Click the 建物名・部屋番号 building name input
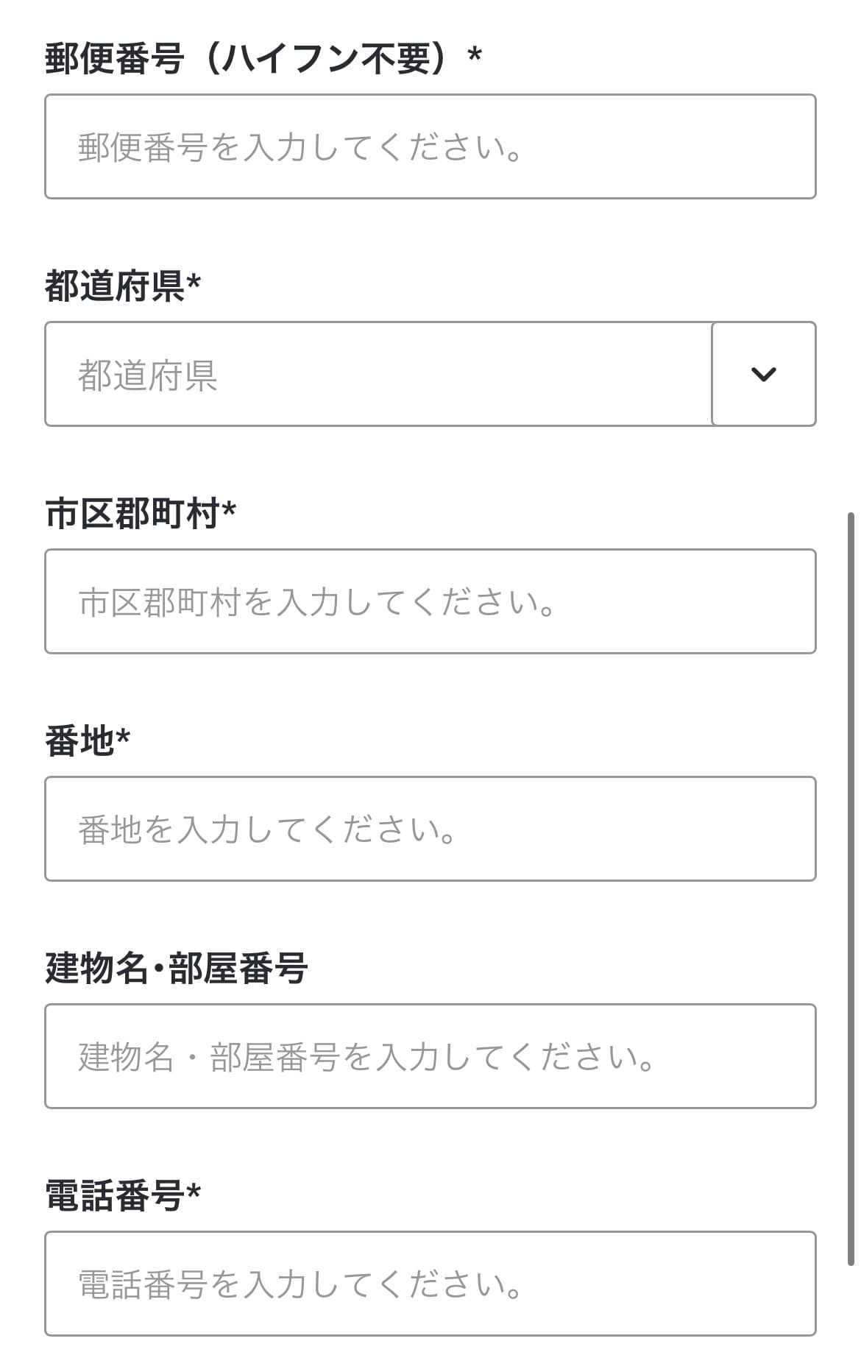 coord(430,1056)
